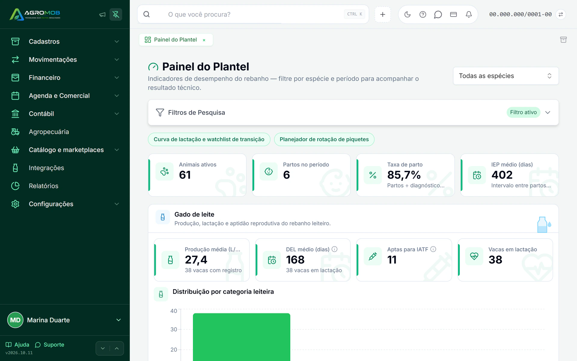Image resolution: width=577 pixels, height=361 pixels.
Task: Open the Suporte link
Action: pos(50,344)
